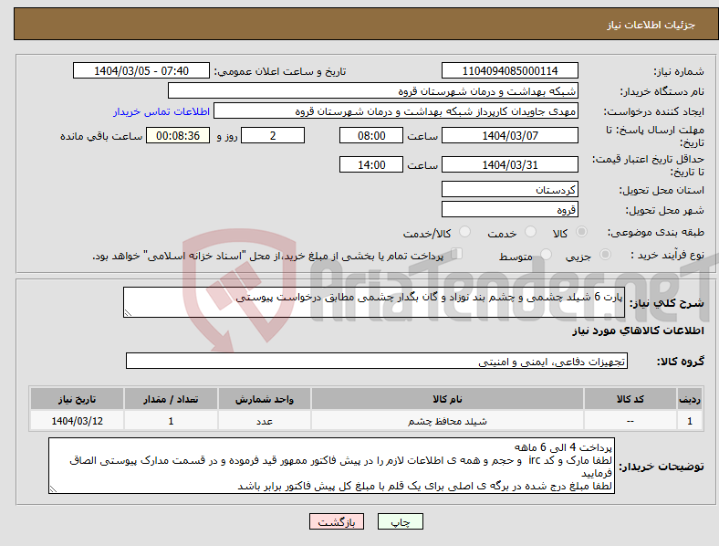Click the request creator field مهدی جاویدان
Screen dimensions: 719x546
tap(396, 111)
